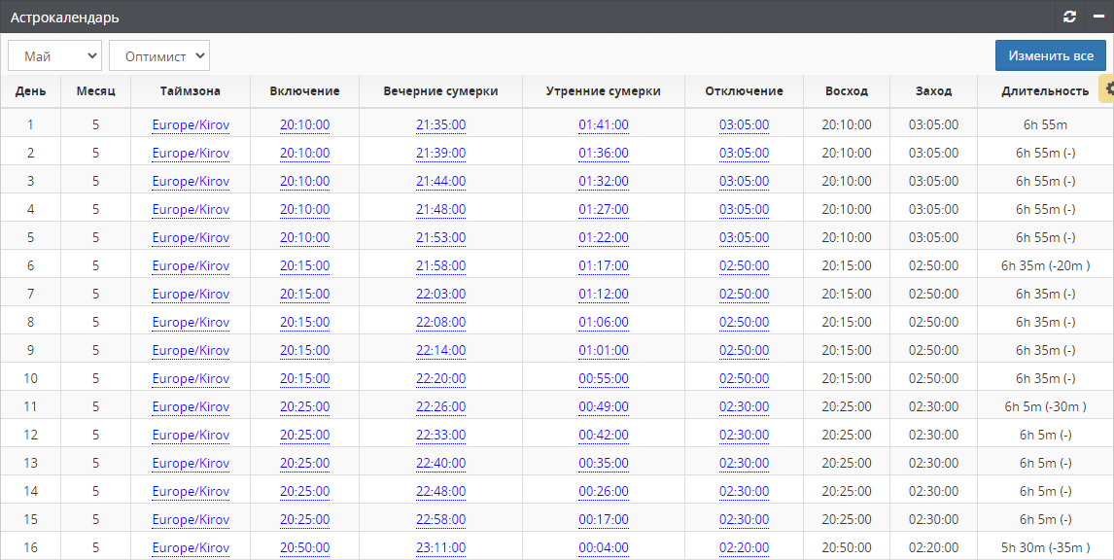Select the 23:11:00 evening twilight for day 16
The image size is (1114, 560).
pos(440,547)
